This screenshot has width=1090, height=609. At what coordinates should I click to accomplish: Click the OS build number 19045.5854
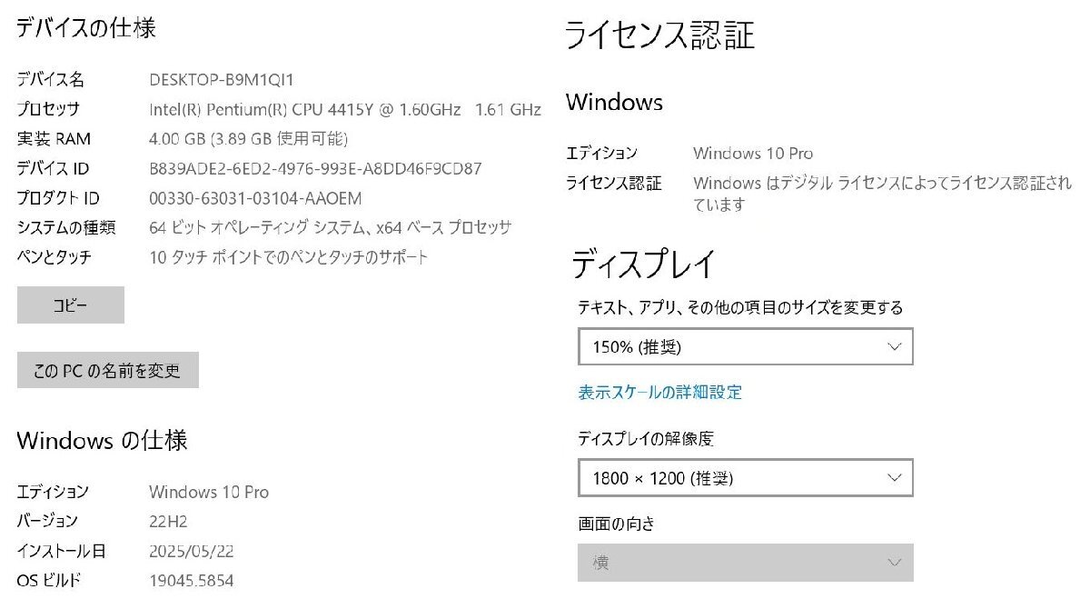(191, 580)
